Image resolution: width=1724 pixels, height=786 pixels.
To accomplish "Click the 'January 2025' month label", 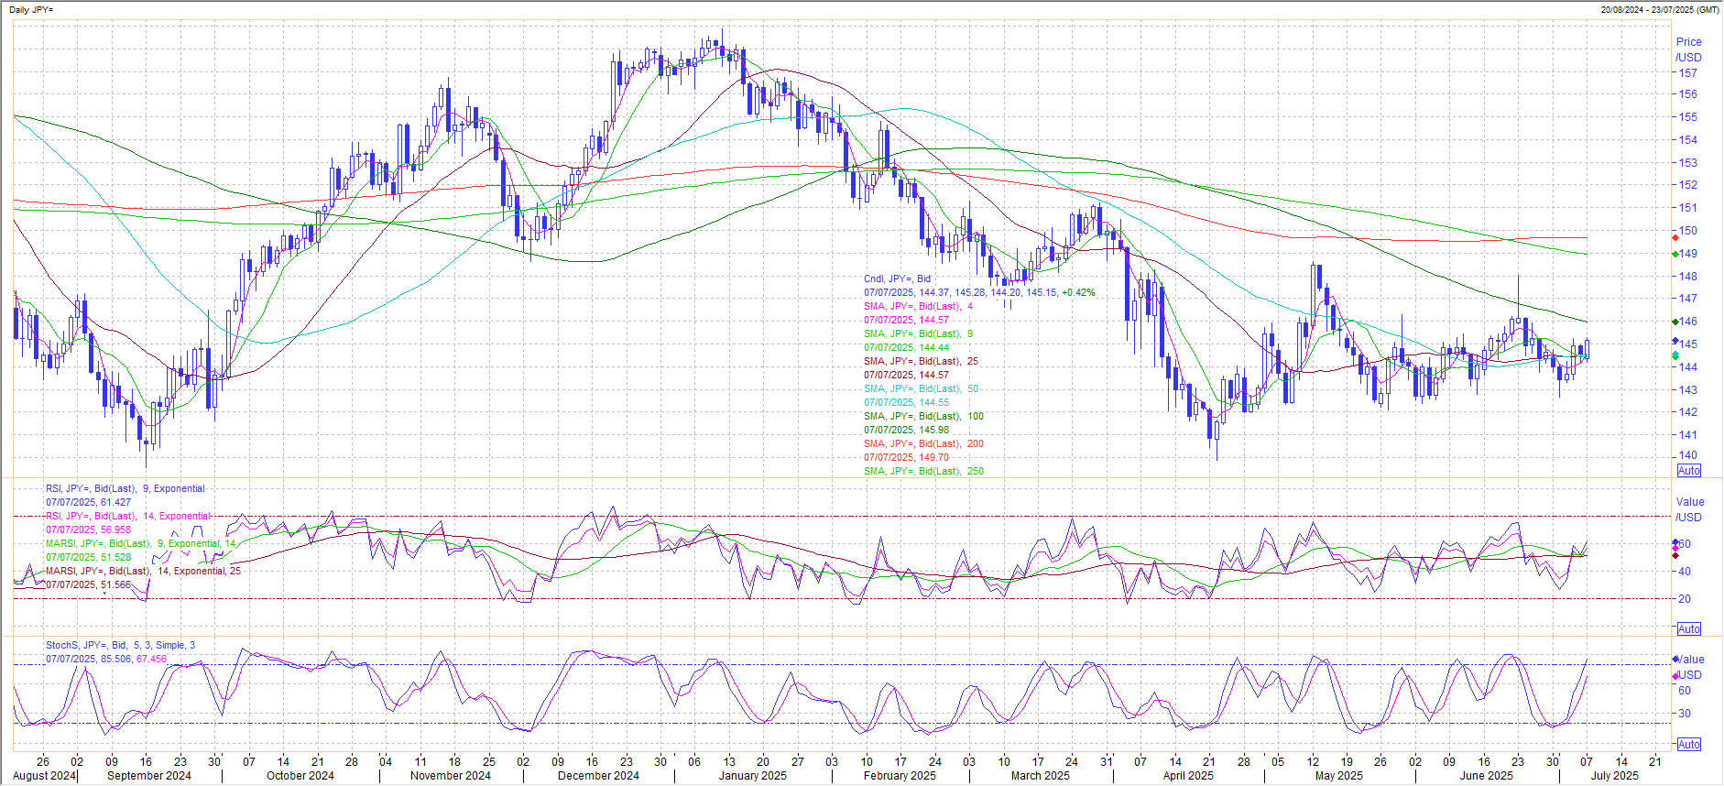I will (x=752, y=776).
